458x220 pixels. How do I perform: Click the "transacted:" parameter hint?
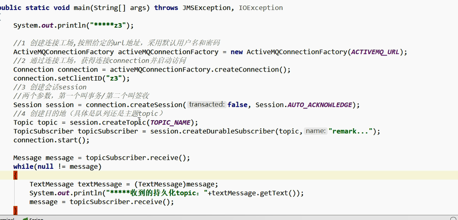[x=207, y=105]
